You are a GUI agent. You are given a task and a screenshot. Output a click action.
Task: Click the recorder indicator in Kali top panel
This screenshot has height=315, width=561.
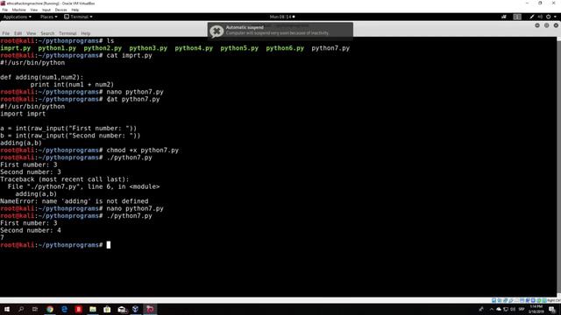504,17
